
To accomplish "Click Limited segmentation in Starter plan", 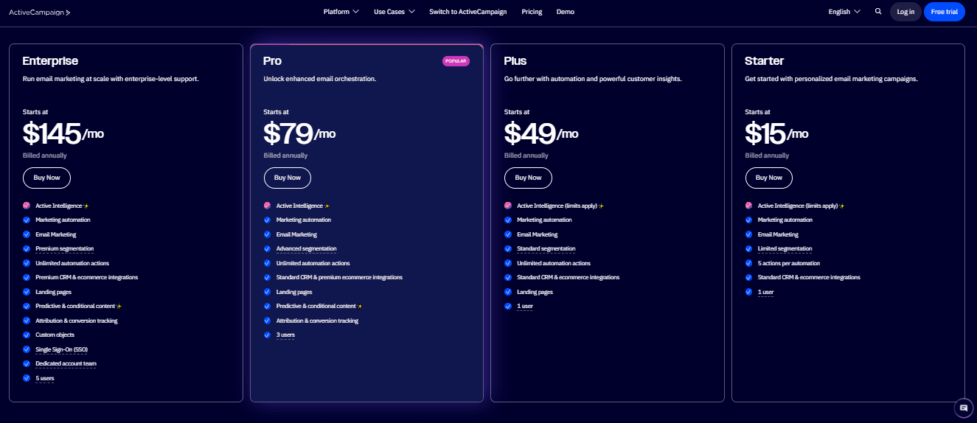I will pyautogui.click(x=785, y=249).
